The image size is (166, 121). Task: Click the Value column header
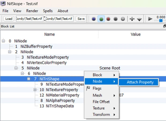[136, 34]
